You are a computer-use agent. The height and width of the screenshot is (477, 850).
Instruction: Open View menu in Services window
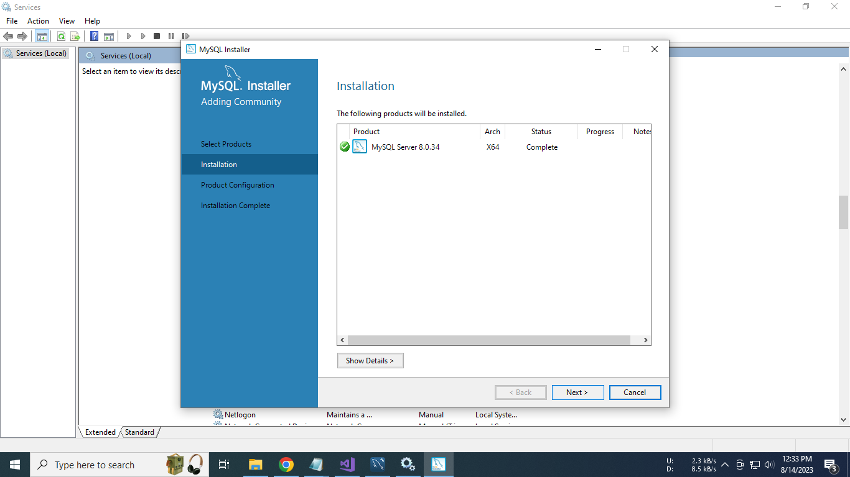(x=67, y=20)
